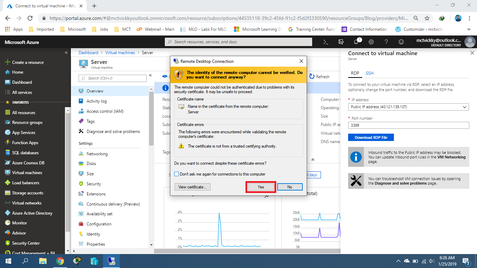Open Chrome from the taskbar
Image resolution: width=477 pixels, height=268 pixels.
60,261
